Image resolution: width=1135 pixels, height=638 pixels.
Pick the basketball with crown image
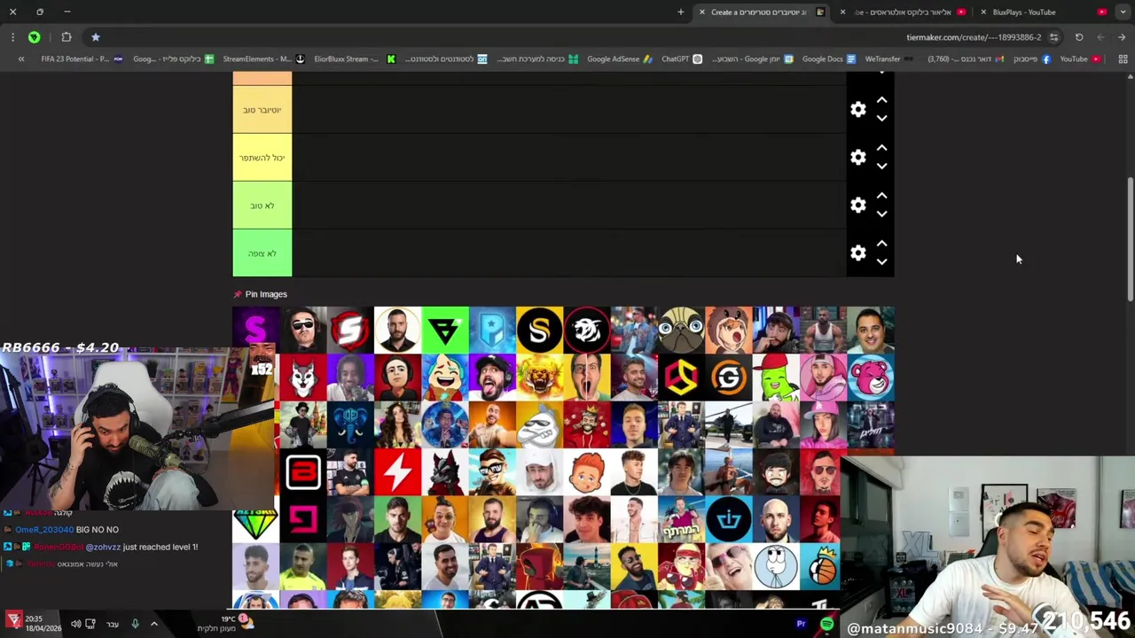click(823, 567)
